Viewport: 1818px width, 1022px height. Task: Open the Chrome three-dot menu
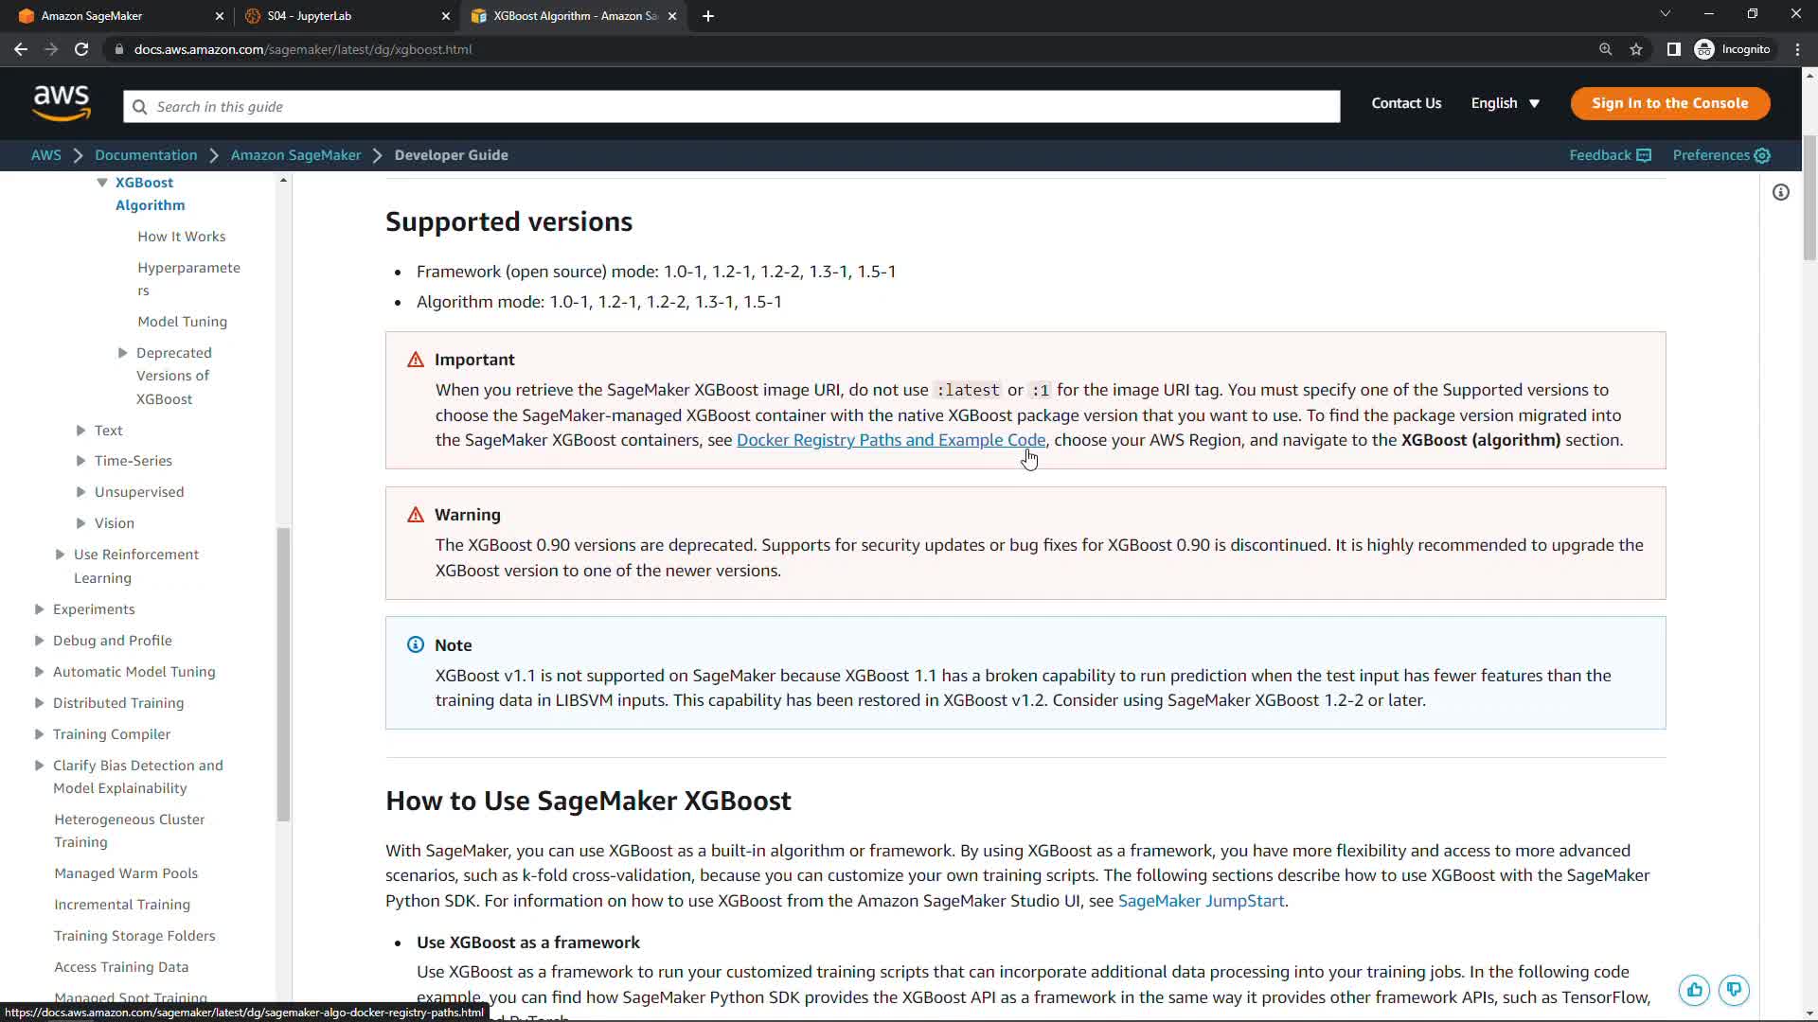point(1797,49)
